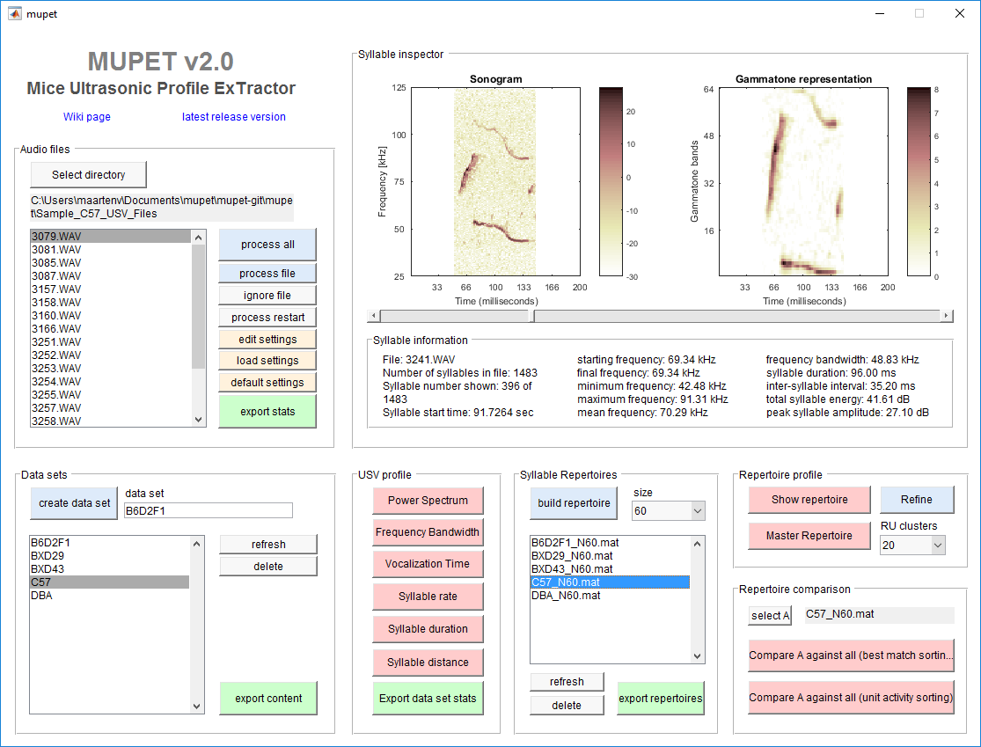Show Syllable rate profile
The height and width of the screenshot is (747, 981).
[428, 597]
